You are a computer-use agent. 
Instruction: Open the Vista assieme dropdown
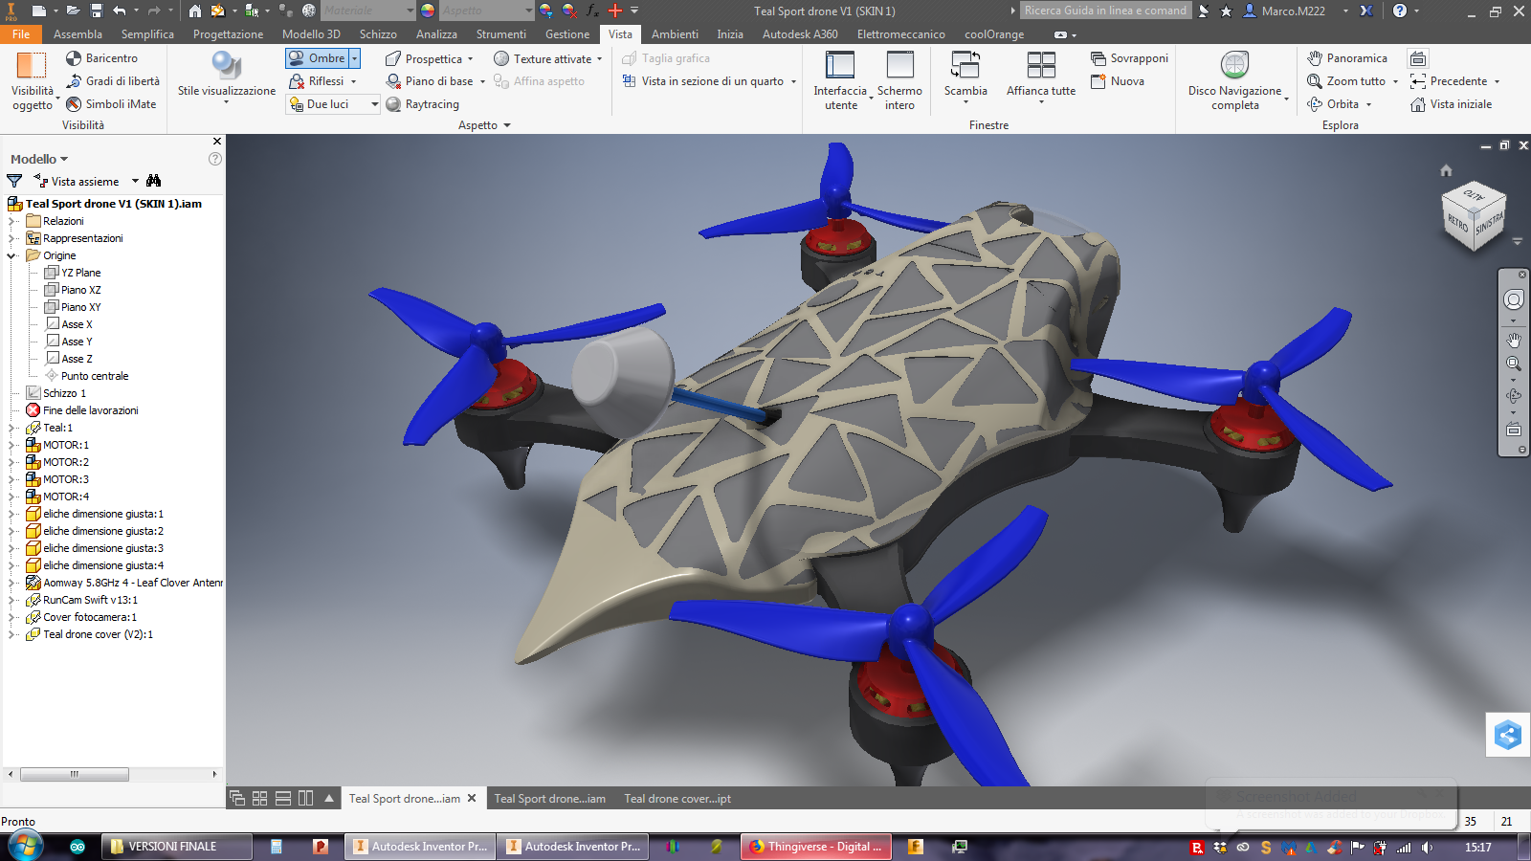tap(135, 181)
